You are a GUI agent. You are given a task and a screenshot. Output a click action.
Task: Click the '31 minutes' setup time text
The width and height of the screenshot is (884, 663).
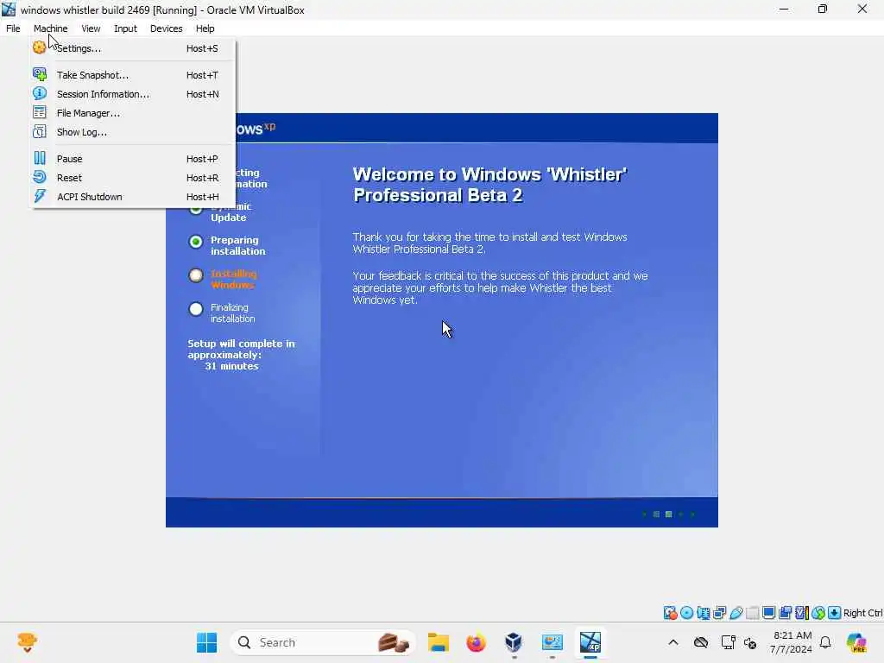231,366
